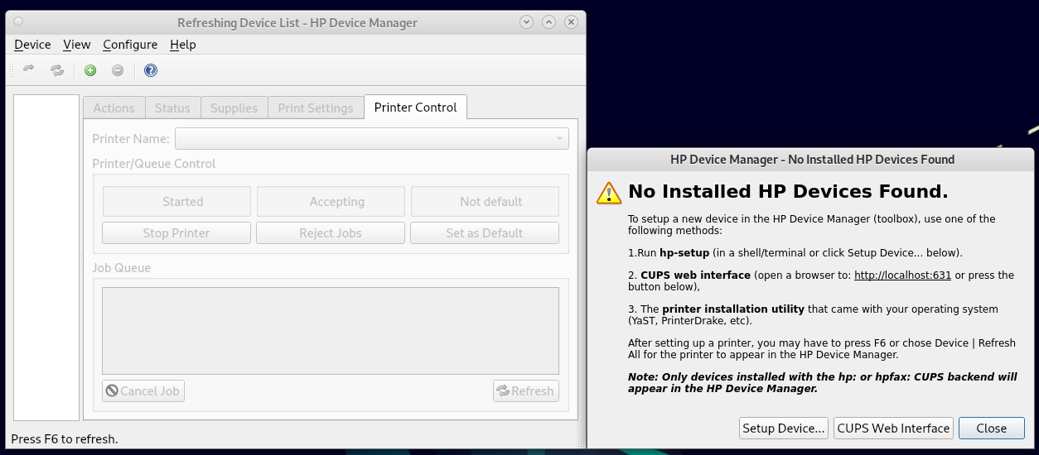Click the Cancel Job button
Screen dimensions: 1039x455
coord(143,391)
